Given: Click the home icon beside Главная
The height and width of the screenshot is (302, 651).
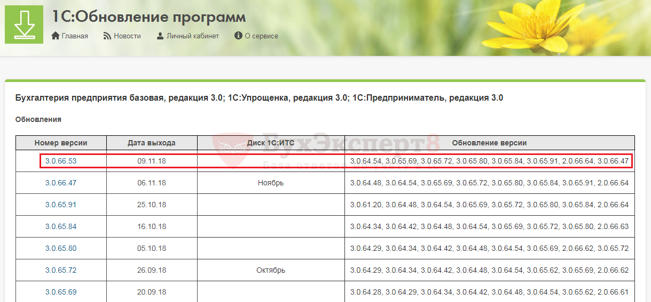Looking at the screenshot, I should pos(56,36).
